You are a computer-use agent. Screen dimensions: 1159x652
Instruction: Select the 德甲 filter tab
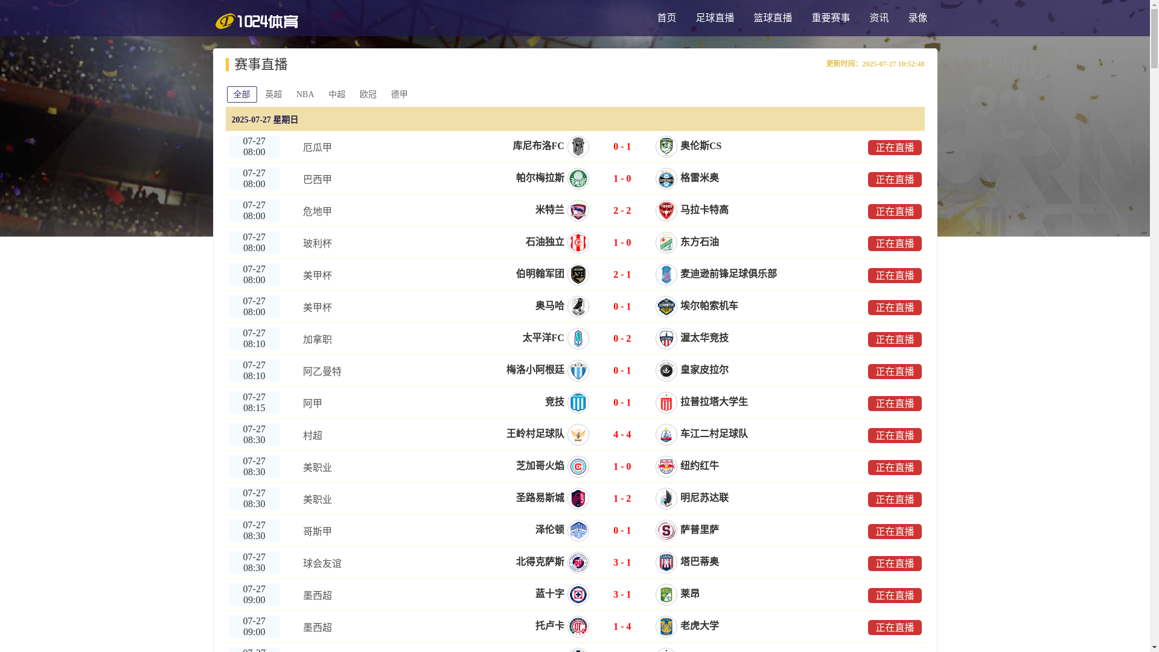click(x=400, y=95)
